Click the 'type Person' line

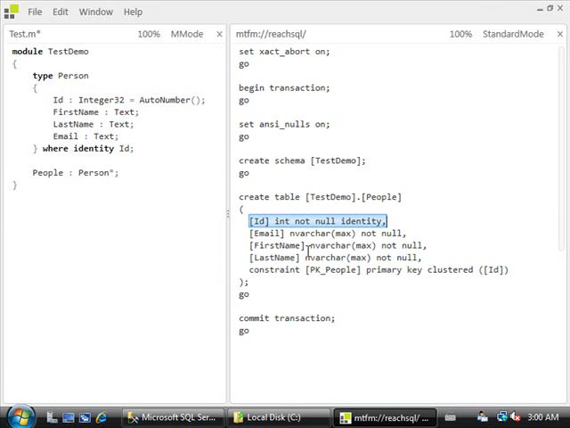coord(61,76)
